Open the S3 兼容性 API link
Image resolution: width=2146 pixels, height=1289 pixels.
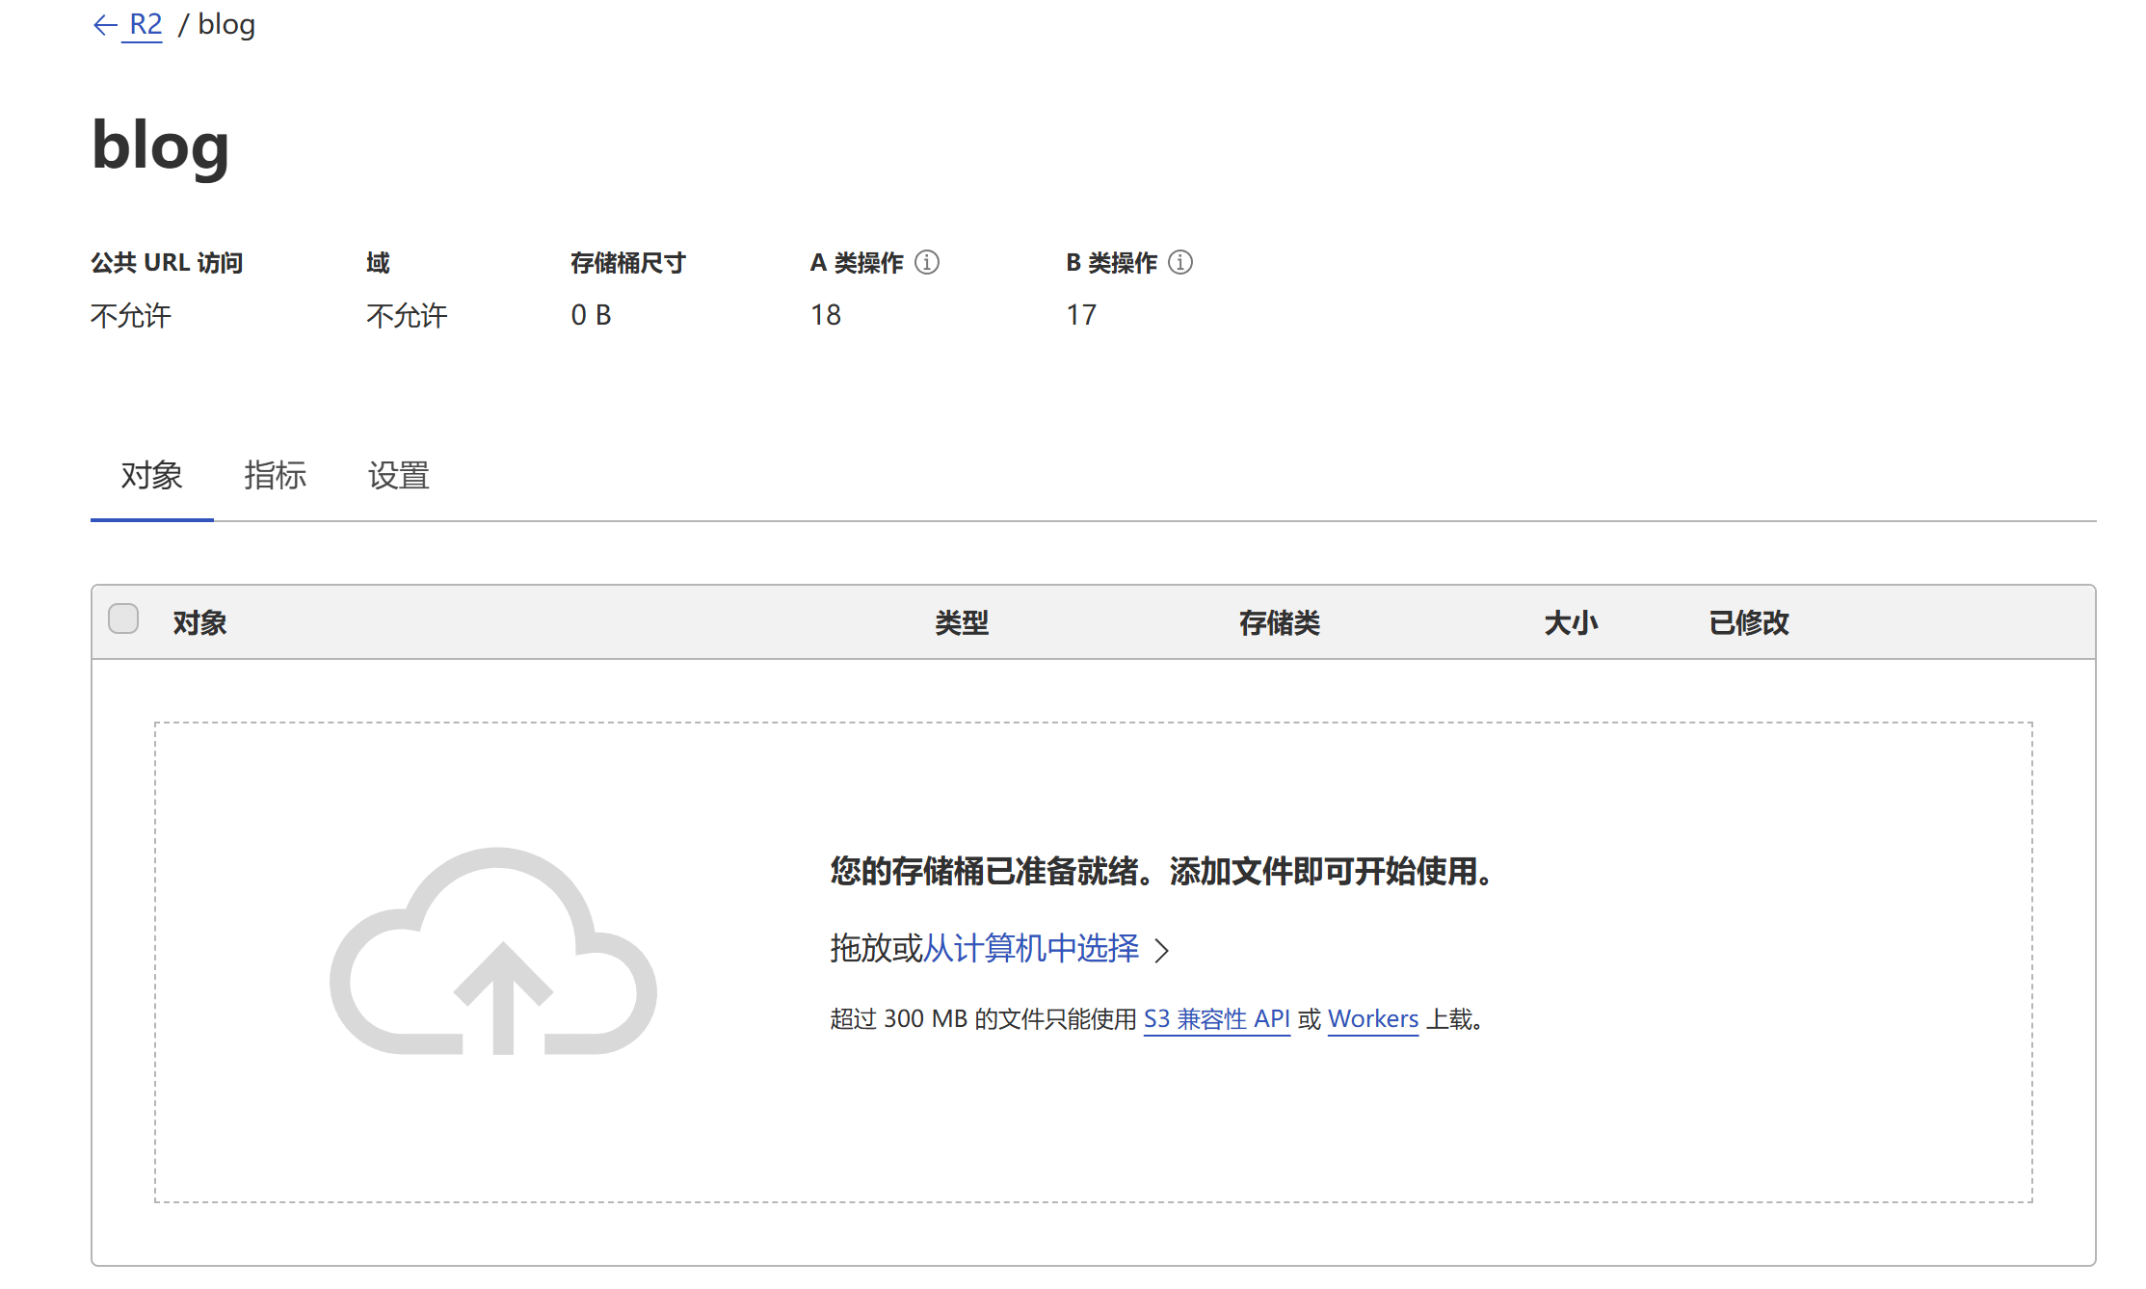1216,1019
